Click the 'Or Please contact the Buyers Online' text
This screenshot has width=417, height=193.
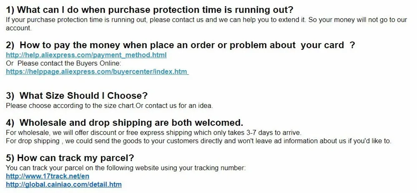[63, 63]
